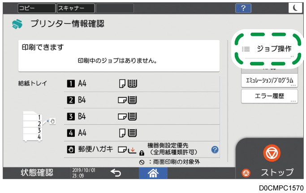Tap the tray 2 number icon
This screenshot has width=306, height=193.
click(71, 100)
